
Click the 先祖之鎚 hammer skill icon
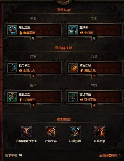coord(12,30)
